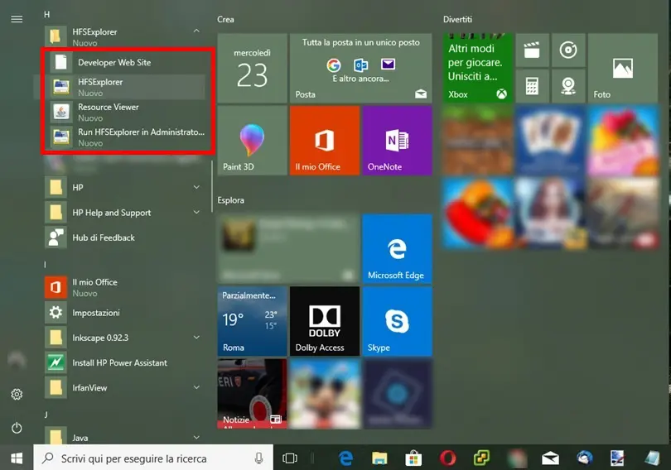
Task: Open the calendar tile showing mercoledì 23
Action: (x=252, y=68)
